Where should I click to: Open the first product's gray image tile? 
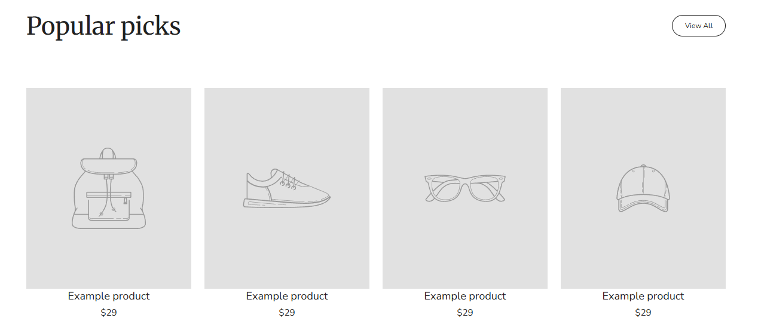click(x=108, y=120)
